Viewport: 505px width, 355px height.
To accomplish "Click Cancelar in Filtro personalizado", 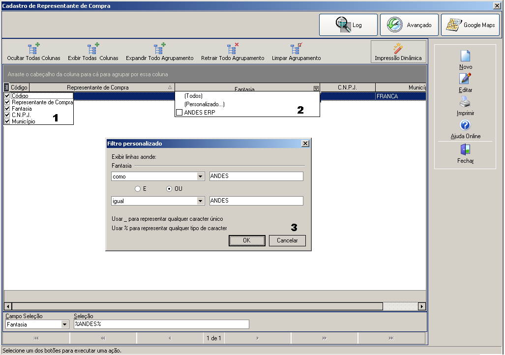I will (287, 240).
